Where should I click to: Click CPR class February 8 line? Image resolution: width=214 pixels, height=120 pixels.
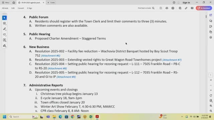[x=65, y=111]
